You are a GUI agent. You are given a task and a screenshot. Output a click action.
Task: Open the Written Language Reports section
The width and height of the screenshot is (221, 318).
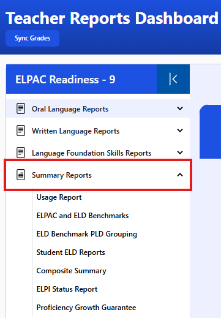(x=98, y=131)
